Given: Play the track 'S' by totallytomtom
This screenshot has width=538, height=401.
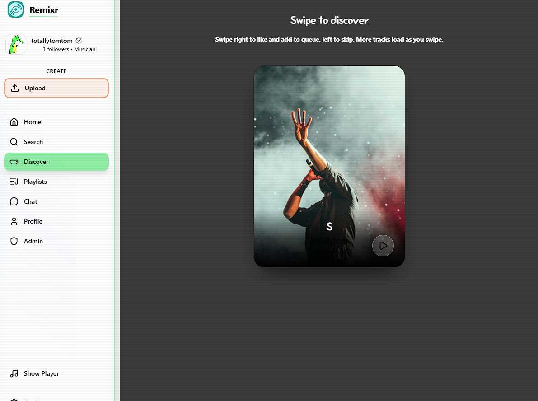Looking at the screenshot, I should coord(383,246).
